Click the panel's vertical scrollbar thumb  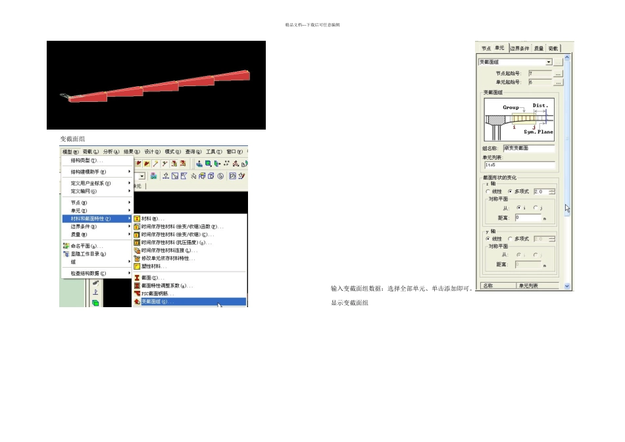tap(567, 137)
